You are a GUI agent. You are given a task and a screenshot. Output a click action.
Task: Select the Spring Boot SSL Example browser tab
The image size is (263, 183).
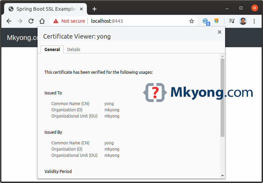45,9
